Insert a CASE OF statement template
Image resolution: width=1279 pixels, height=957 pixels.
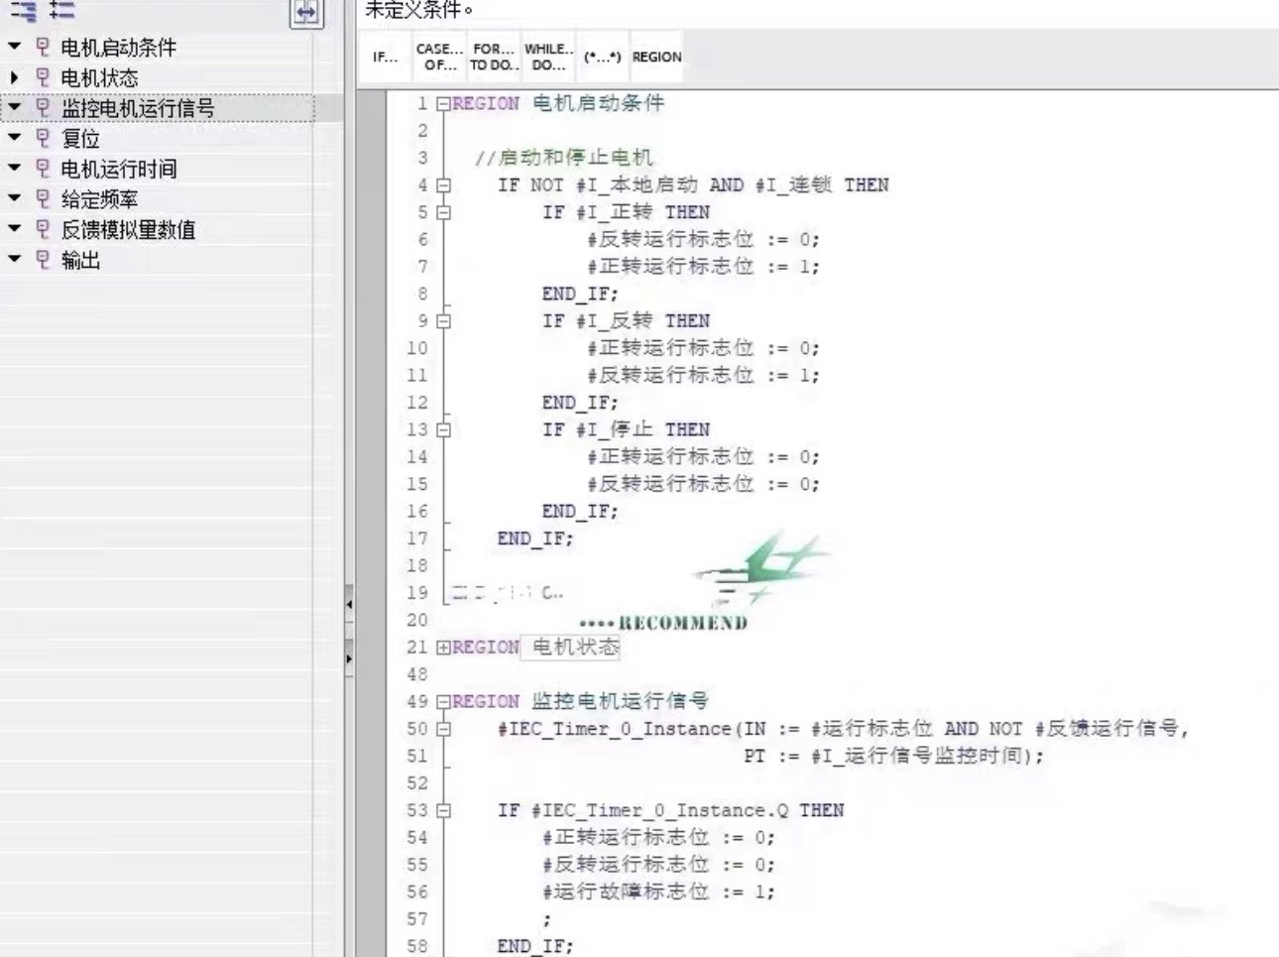tap(439, 57)
